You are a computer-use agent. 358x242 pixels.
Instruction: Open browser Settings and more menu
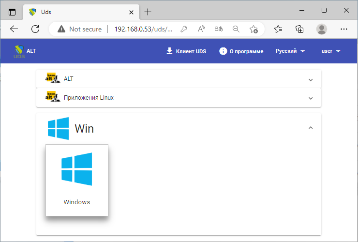pos(343,29)
